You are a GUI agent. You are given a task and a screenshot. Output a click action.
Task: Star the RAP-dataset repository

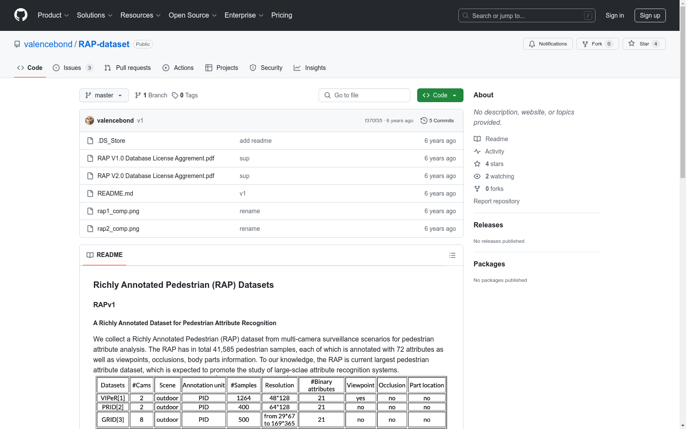tap(644, 44)
